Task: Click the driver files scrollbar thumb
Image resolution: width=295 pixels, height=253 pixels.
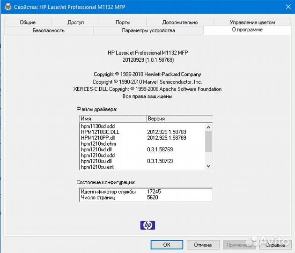Action: point(208,141)
